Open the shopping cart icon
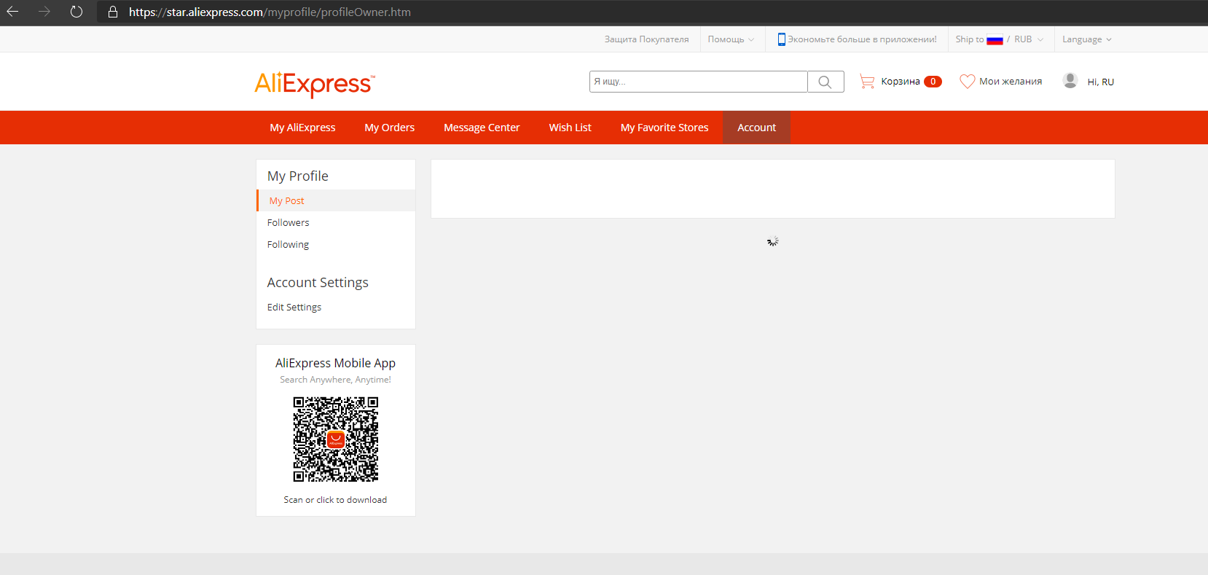This screenshot has width=1208, height=575. click(x=867, y=82)
